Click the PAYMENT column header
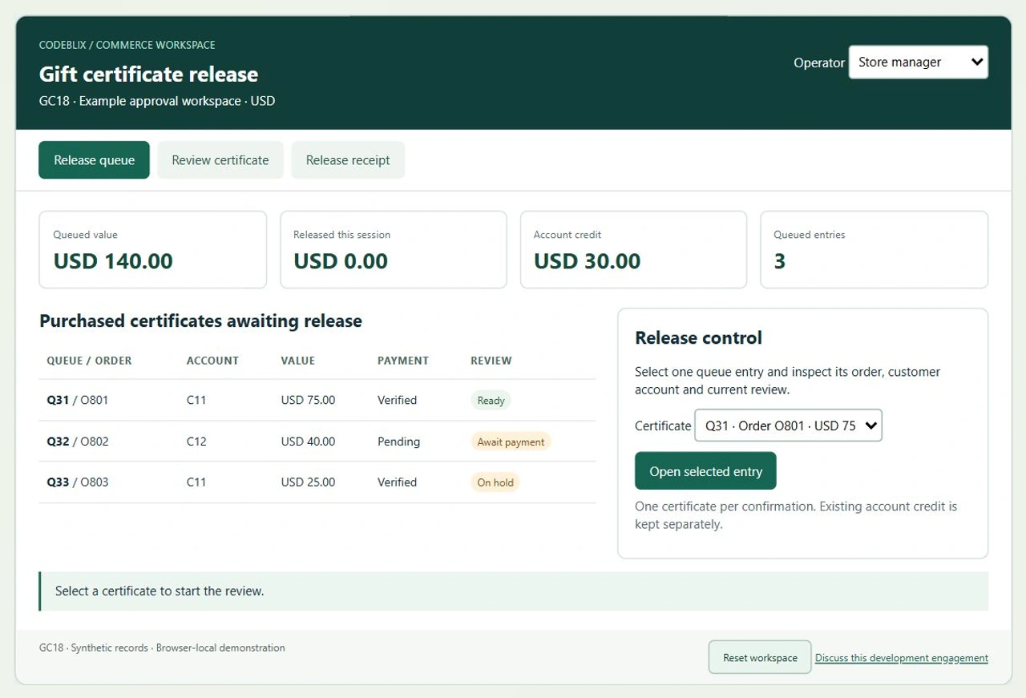Image resolution: width=1026 pixels, height=698 pixels. 403,361
